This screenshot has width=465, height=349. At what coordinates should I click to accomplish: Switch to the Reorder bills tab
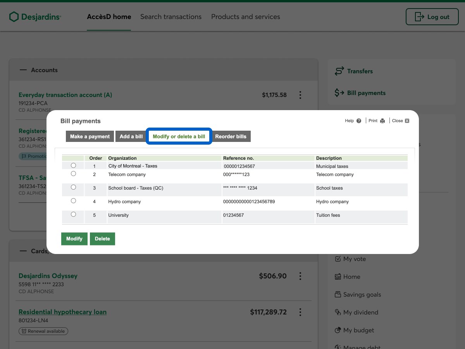click(x=231, y=136)
